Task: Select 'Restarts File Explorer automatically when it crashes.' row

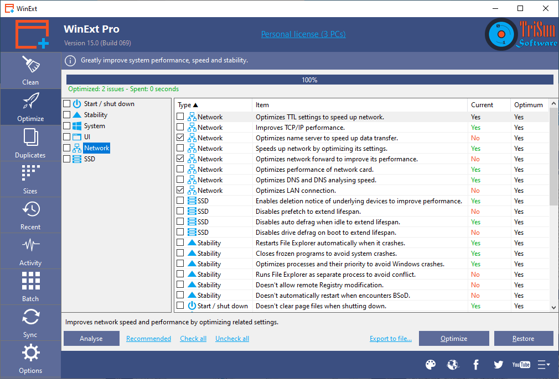Action: [361, 243]
